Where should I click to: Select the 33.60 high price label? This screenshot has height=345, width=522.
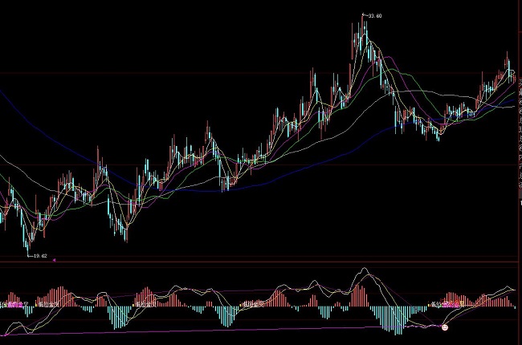(x=374, y=15)
